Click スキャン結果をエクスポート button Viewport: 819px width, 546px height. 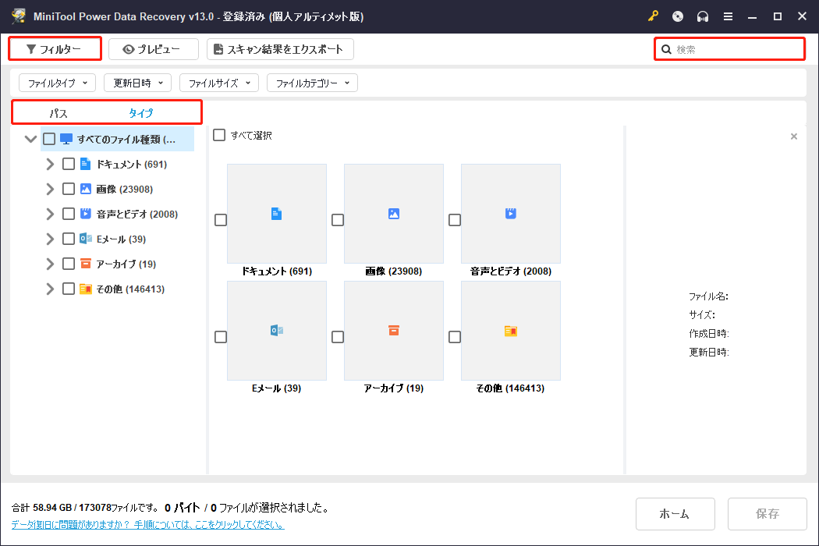pos(280,49)
